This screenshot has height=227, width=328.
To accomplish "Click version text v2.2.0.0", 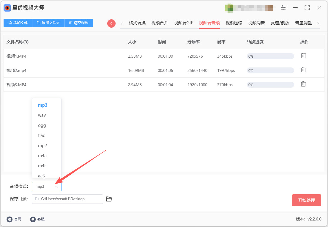I will pos(314,219).
